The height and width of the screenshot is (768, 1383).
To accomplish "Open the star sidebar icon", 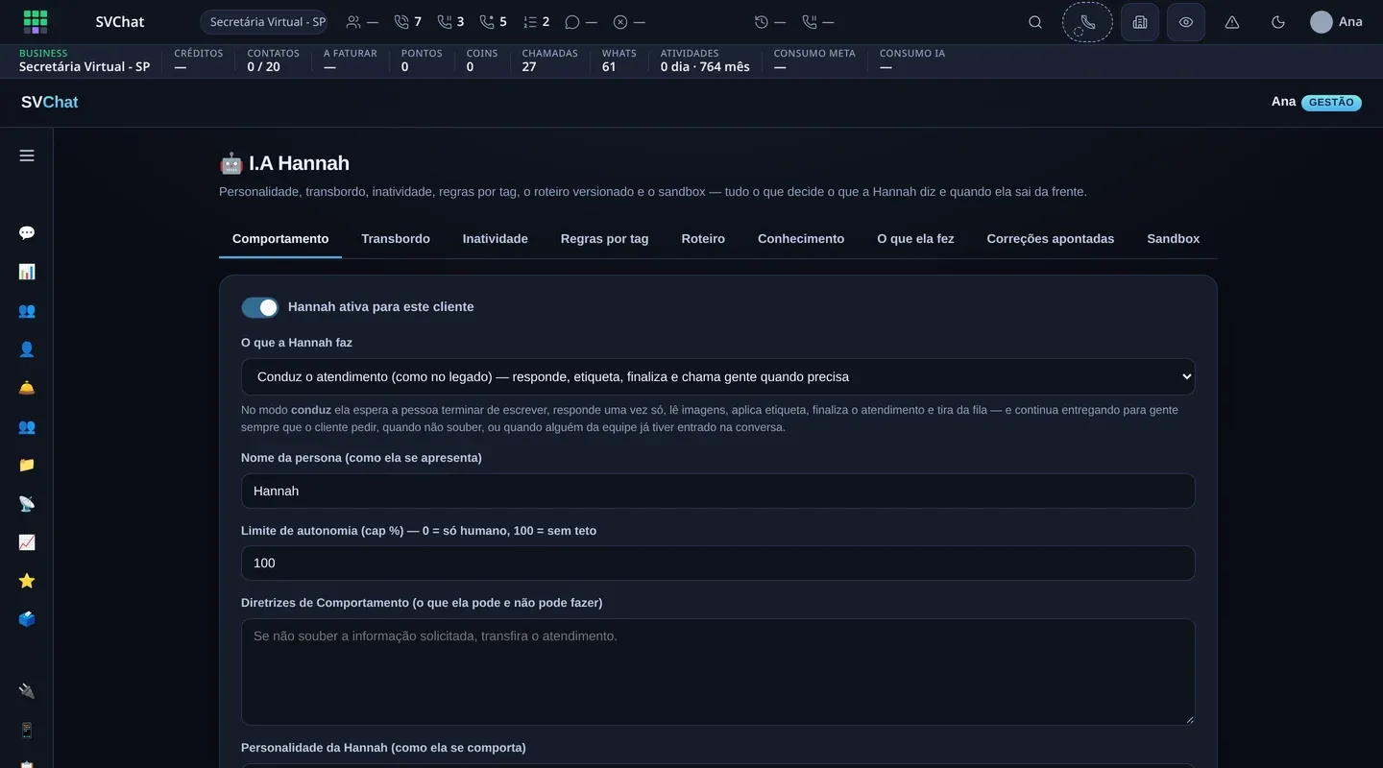I will [x=27, y=581].
